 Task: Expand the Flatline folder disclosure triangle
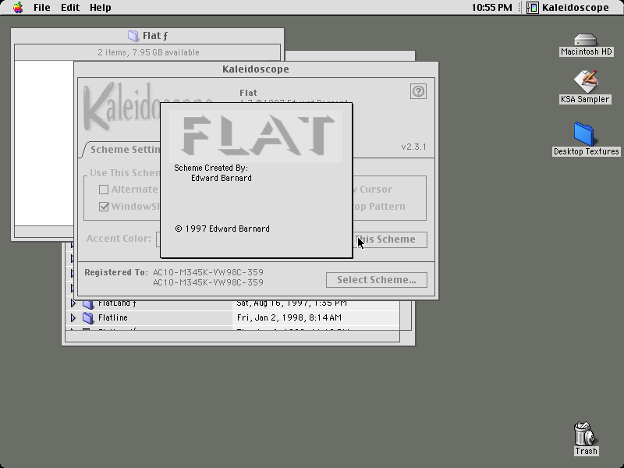tap(73, 317)
